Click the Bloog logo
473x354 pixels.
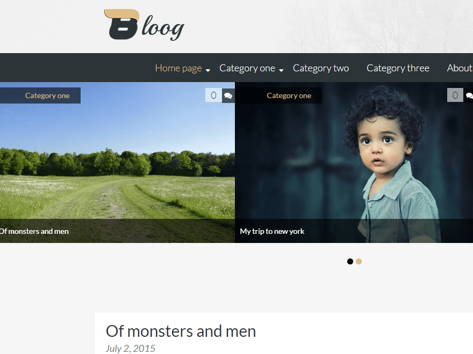(144, 25)
